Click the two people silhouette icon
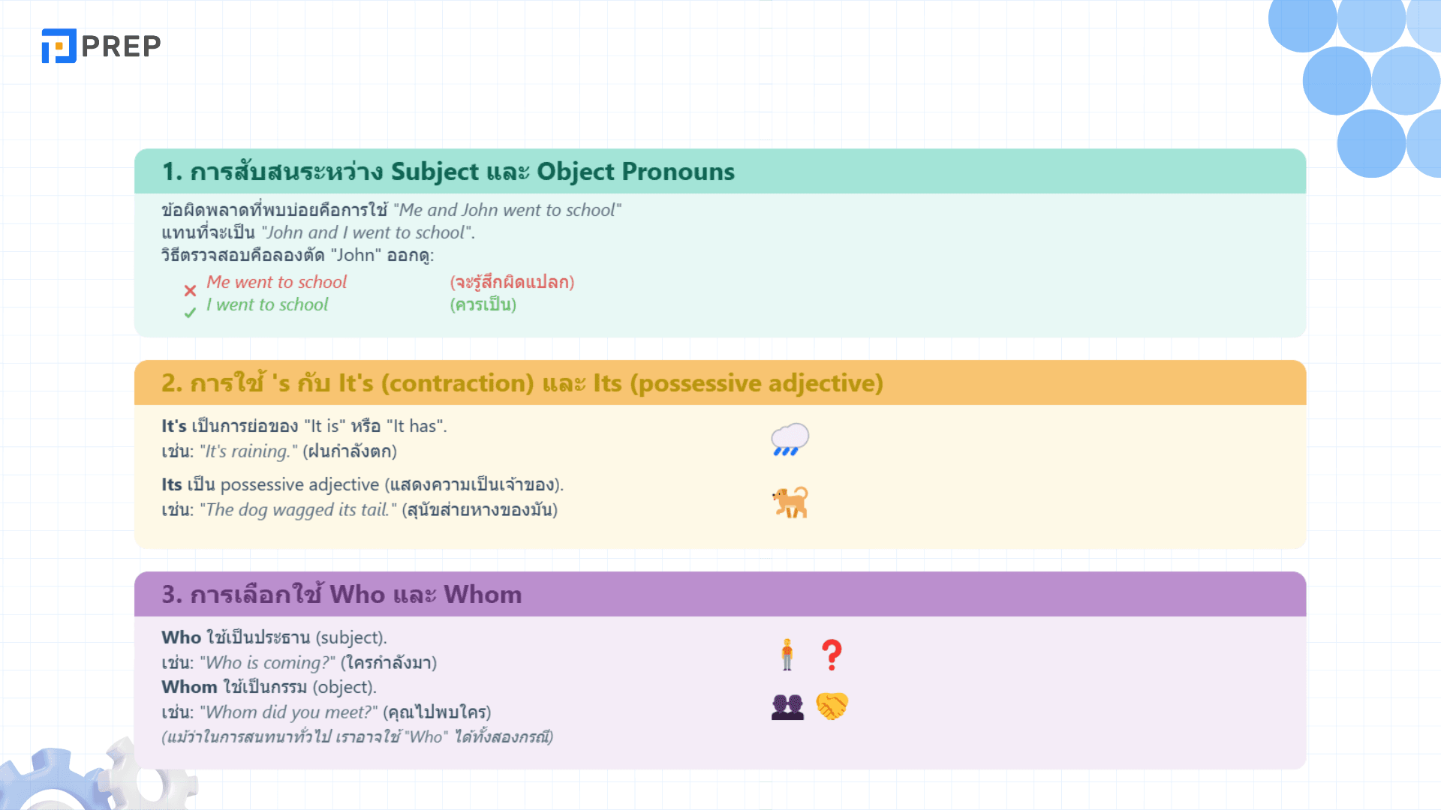This screenshot has height=810, width=1441. coord(787,706)
